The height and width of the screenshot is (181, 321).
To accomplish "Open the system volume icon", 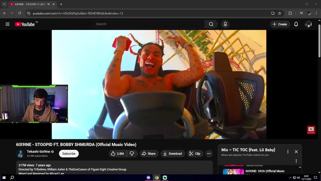I will pyautogui.click(x=298, y=178).
